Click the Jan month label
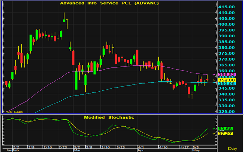244x153 pixels. (9, 150)
